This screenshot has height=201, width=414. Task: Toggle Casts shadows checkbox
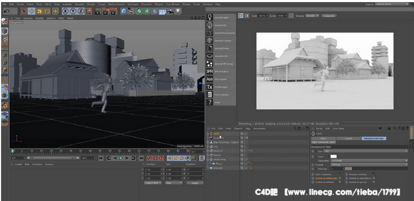tap(340, 174)
